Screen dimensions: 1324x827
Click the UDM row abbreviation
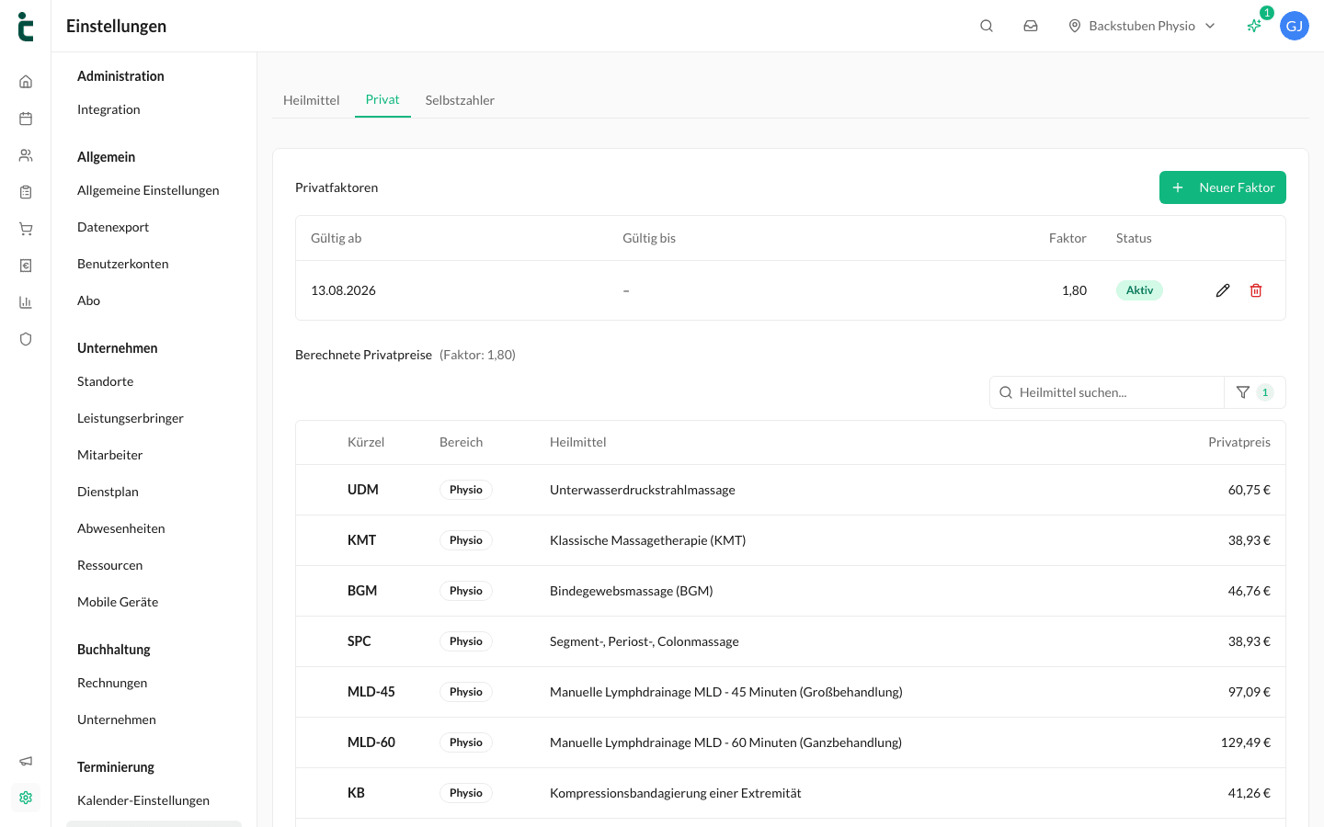[363, 490]
